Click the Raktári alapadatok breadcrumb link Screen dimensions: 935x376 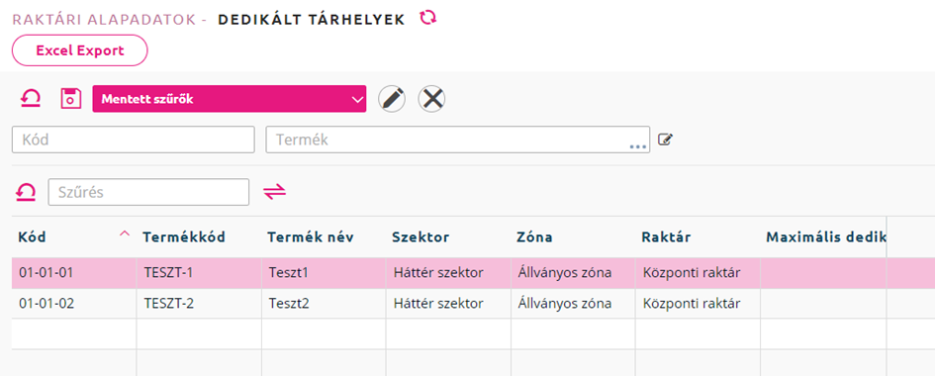tap(105, 19)
